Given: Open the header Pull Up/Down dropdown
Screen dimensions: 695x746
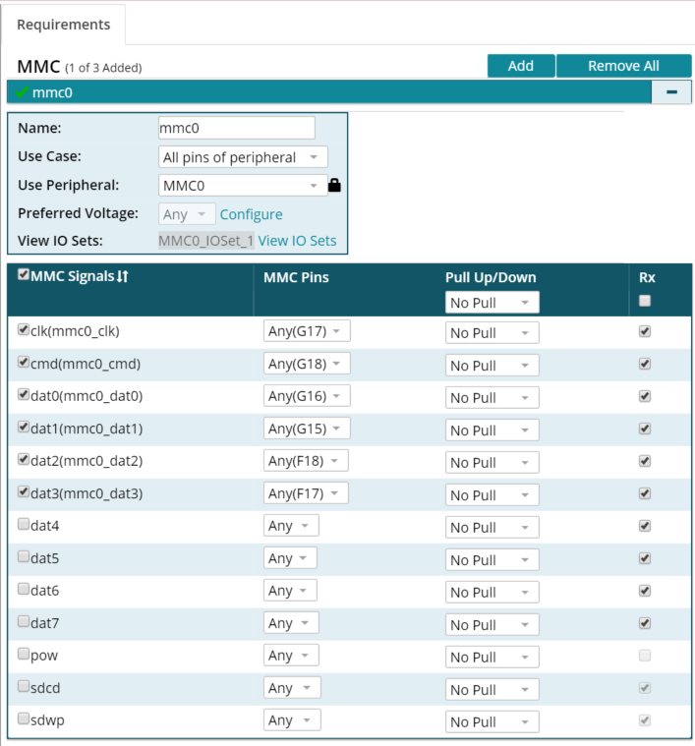Looking at the screenshot, I should click(x=492, y=303).
